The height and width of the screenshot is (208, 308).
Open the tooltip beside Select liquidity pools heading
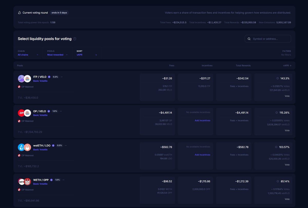pos(75,39)
